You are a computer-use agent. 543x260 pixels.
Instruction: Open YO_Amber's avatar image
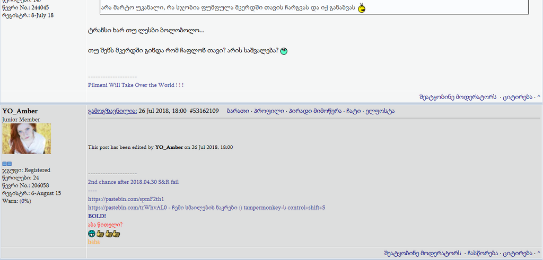(27, 139)
